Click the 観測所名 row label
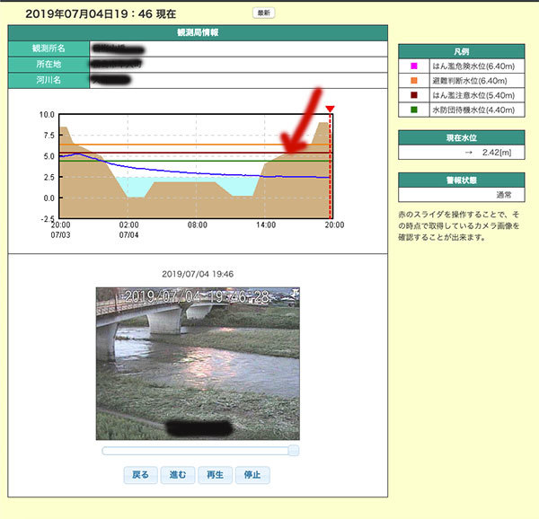The width and height of the screenshot is (539, 519). pyautogui.click(x=49, y=48)
